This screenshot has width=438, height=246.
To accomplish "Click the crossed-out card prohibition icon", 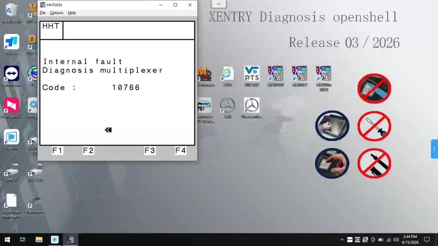I will coord(374,88).
